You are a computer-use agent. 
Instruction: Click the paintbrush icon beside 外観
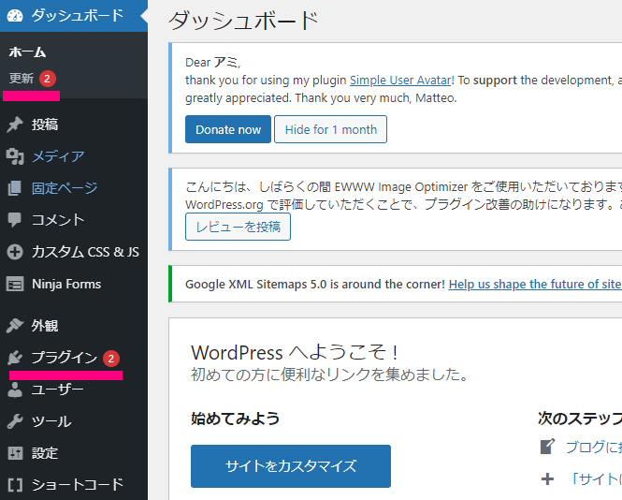point(15,326)
